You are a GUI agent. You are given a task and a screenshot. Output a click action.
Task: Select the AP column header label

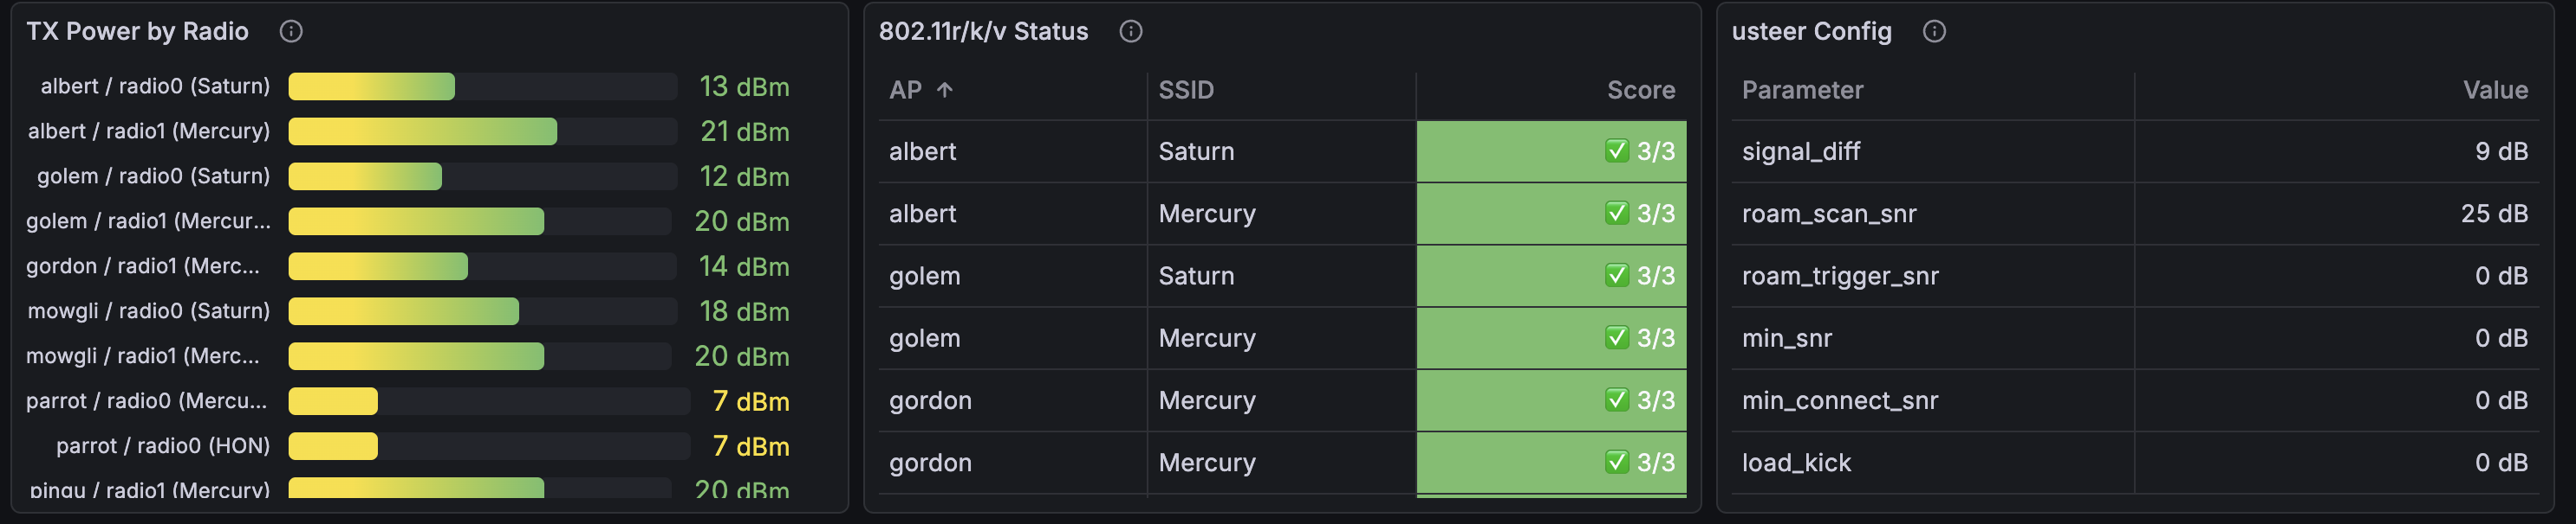[x=908, y=89]
